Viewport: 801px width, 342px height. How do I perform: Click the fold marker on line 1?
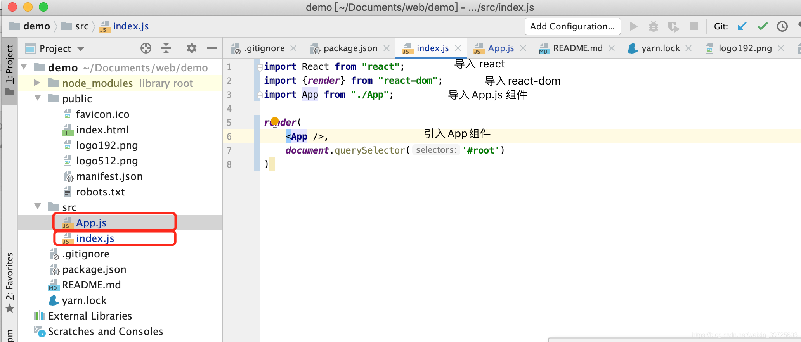pyautogui.click(x=260, y=67)
